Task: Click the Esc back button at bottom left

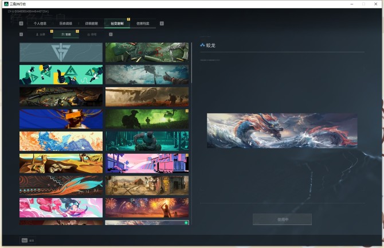Action: 28,241
